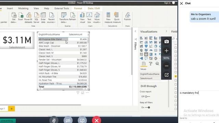Switch to the Format ribbon tab
Image resolution: width=219 pixels, height=123 pixels.
[x=78, y=8]
